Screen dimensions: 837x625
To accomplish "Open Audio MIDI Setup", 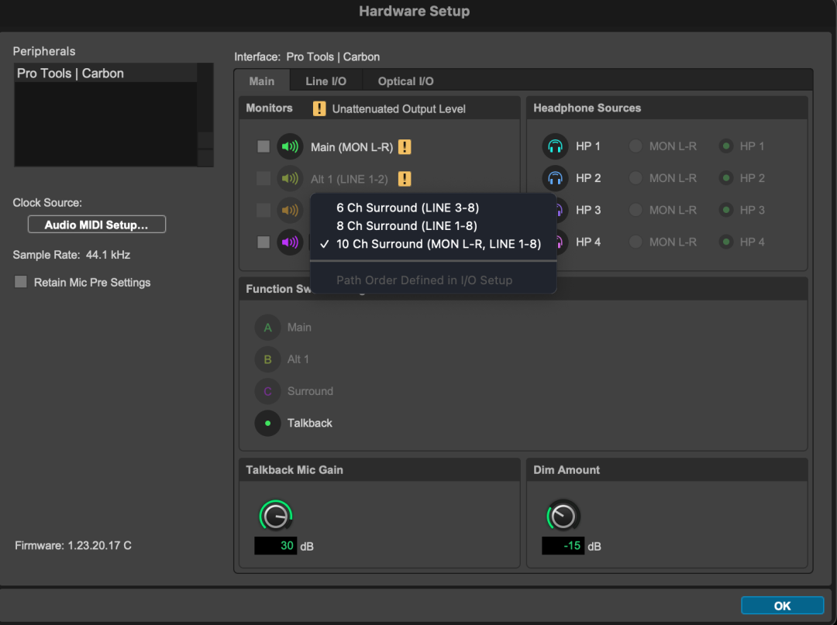I will (97, 225).
